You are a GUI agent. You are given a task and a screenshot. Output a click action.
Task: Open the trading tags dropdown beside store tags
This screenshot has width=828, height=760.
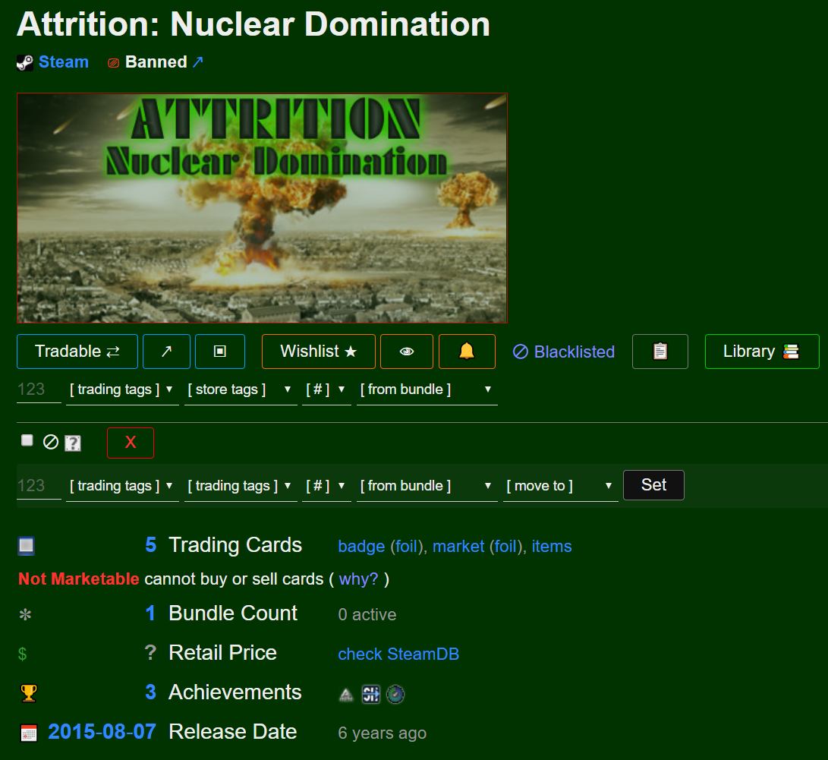tap(122, 389)
